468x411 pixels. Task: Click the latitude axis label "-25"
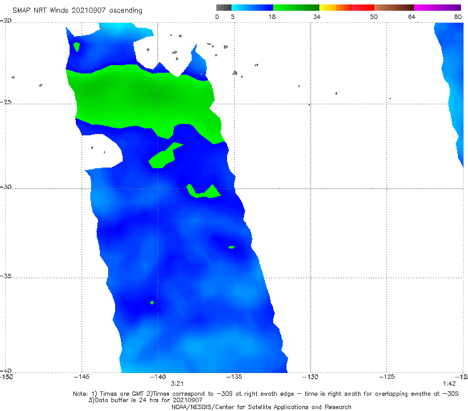[6, 102]
